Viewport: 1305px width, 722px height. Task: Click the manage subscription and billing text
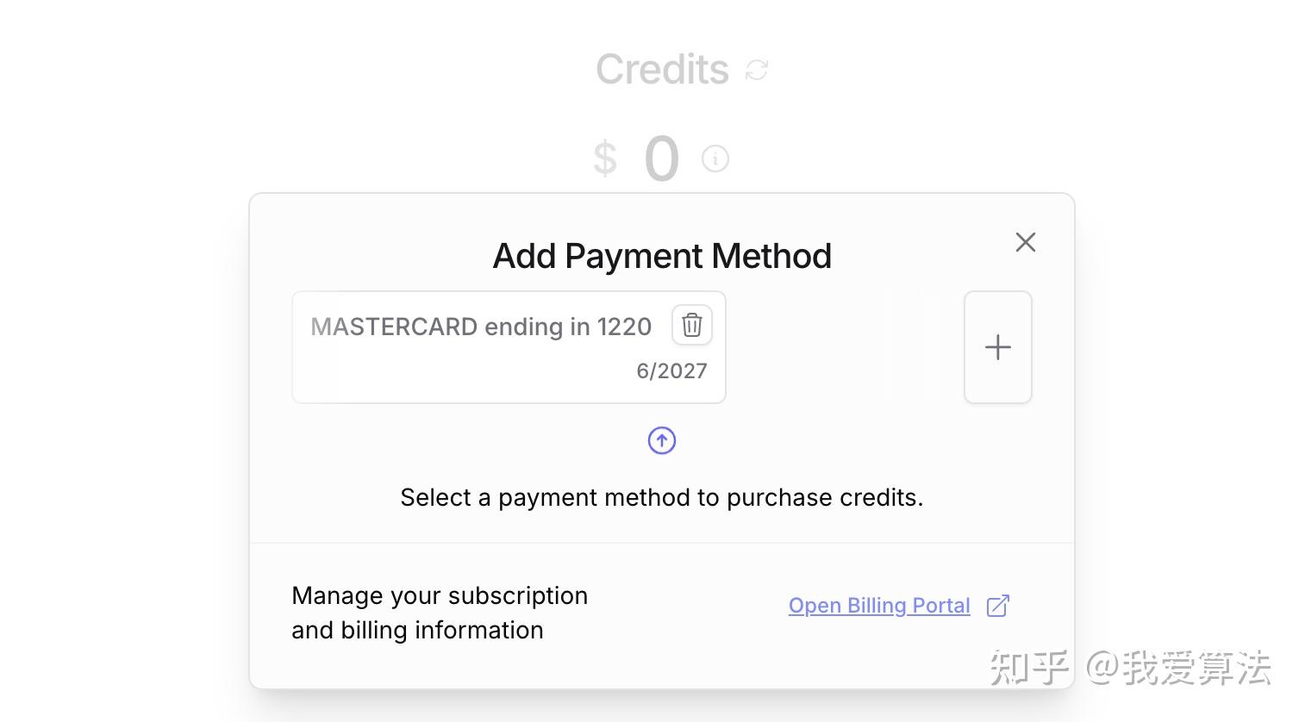tap(440, 612)
